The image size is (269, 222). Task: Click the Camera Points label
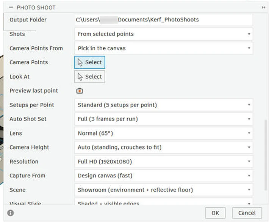pyautogui.click(x=29, y=62)
